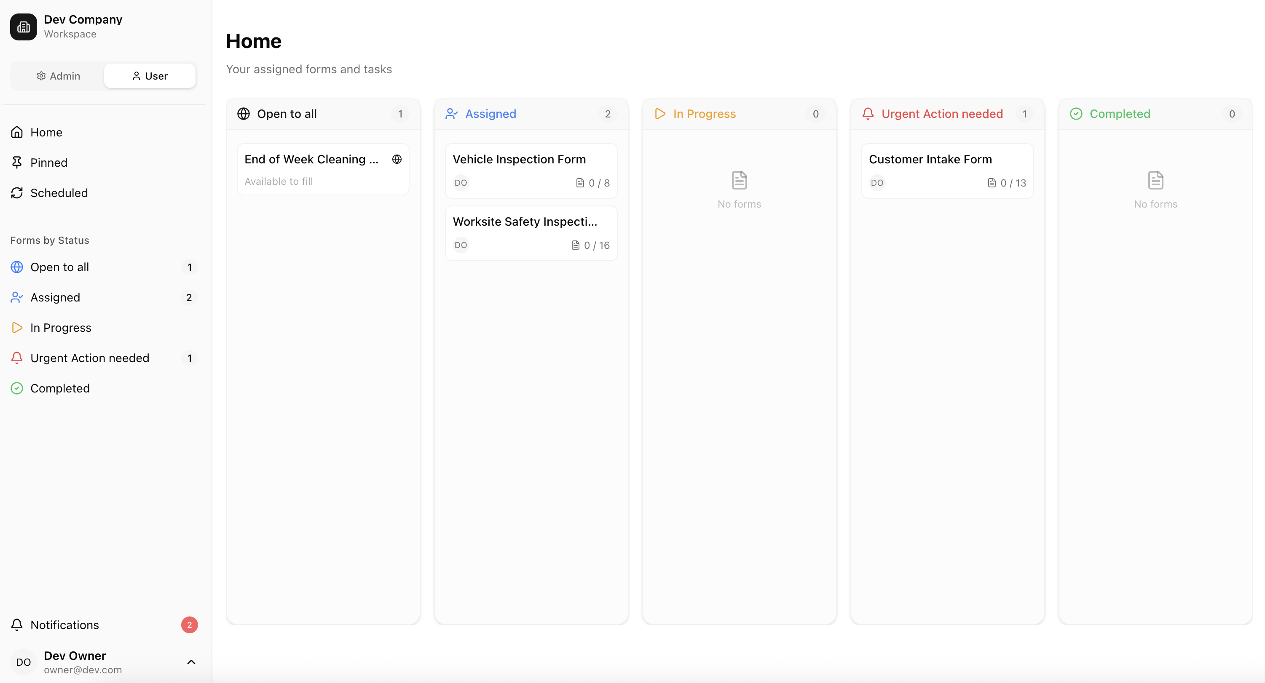The height and width of the screenshot is (683, 1265).
Task: Click the document icon showing 0/8 on Vehicle Inspection Form
Action: pos(580,182)
